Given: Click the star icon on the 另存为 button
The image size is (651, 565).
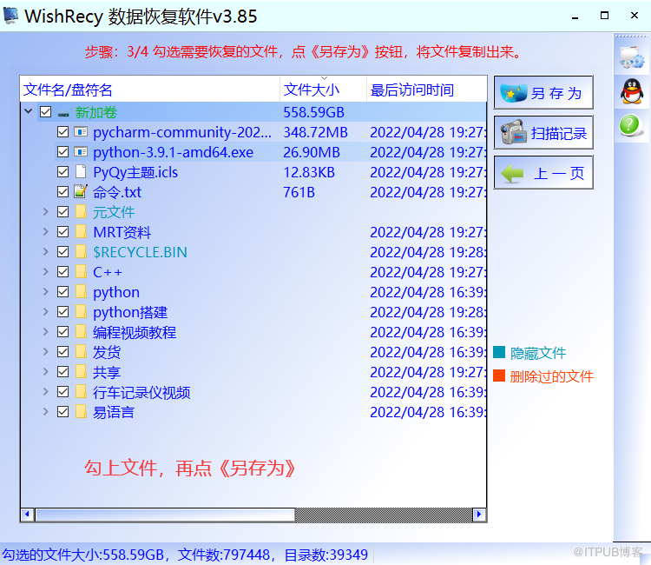Looking at the screenshot, I should click(514, 93).
